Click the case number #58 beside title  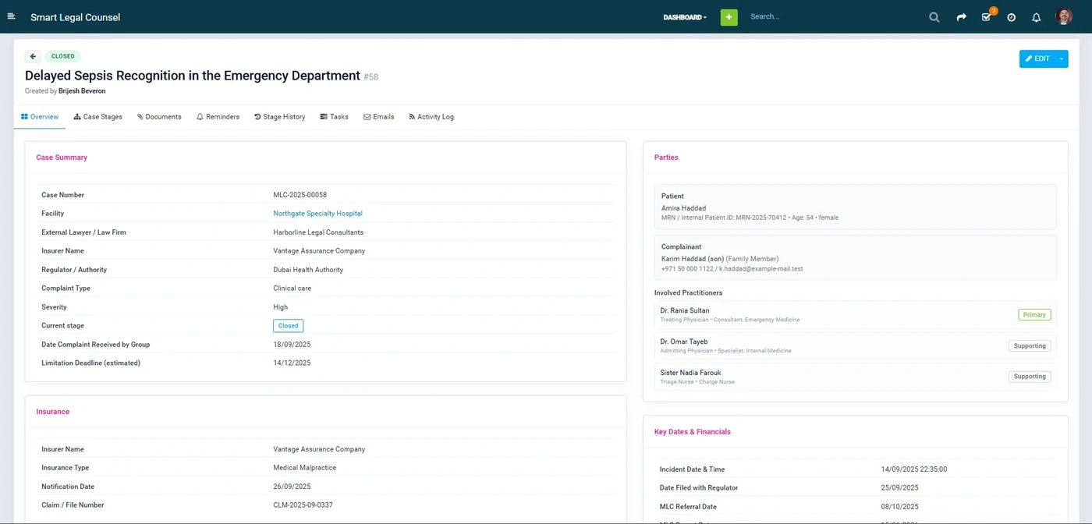point(370,76)
